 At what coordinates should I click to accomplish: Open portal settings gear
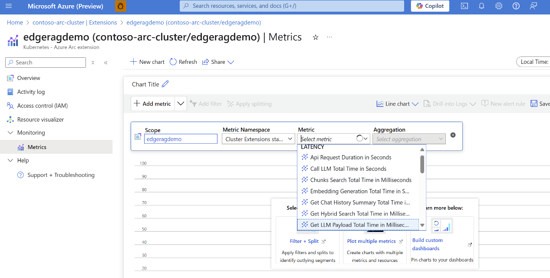pyautogui.click(x=499, y=6)
